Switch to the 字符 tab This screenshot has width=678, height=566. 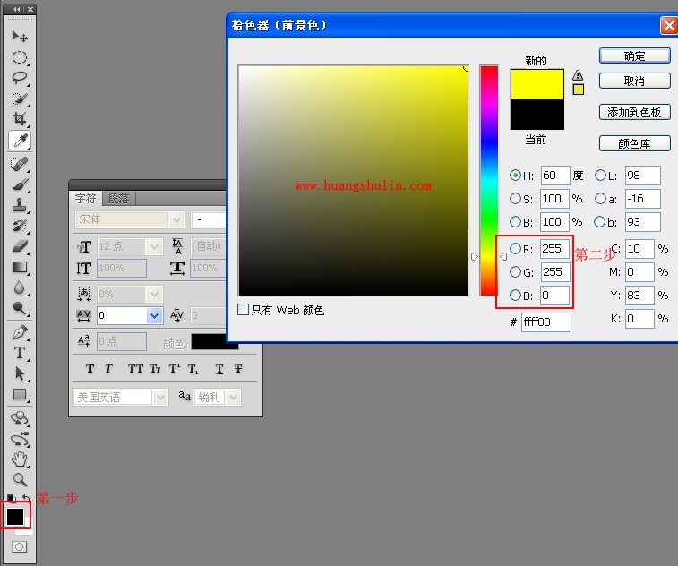click(x=86, y=199)
